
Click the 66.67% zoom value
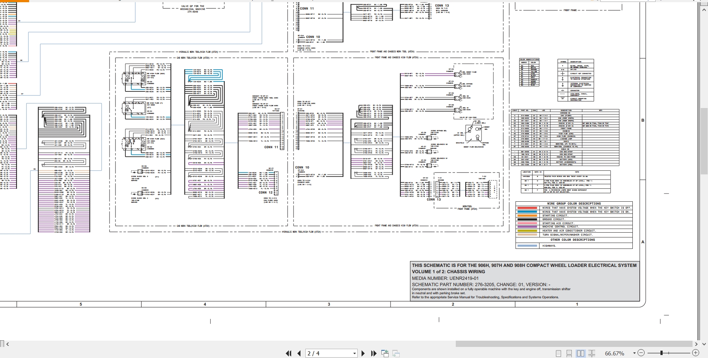point(614,354)
